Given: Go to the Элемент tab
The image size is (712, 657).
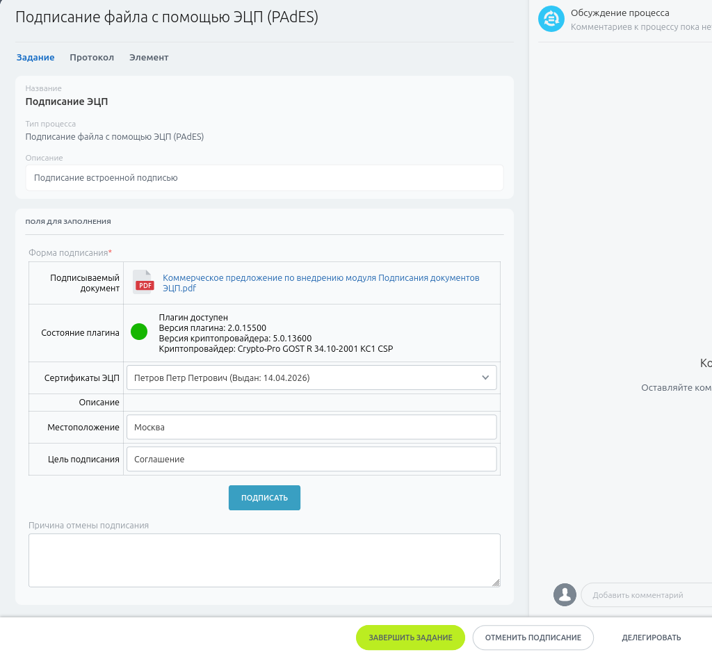Looking at the screenshot, I should 149,58.
